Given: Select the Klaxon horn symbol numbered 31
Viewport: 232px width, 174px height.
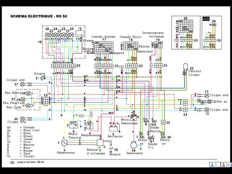Looking at the screenshot, I should pyautogui.click(x=42, y=78).
